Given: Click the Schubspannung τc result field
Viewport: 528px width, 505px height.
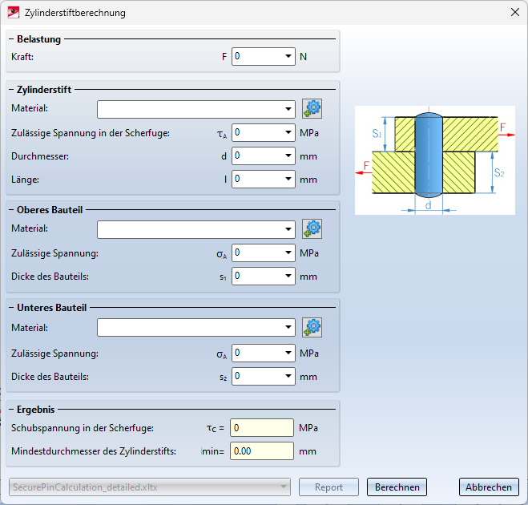Looking at the screenshot, I should (262, 428).
